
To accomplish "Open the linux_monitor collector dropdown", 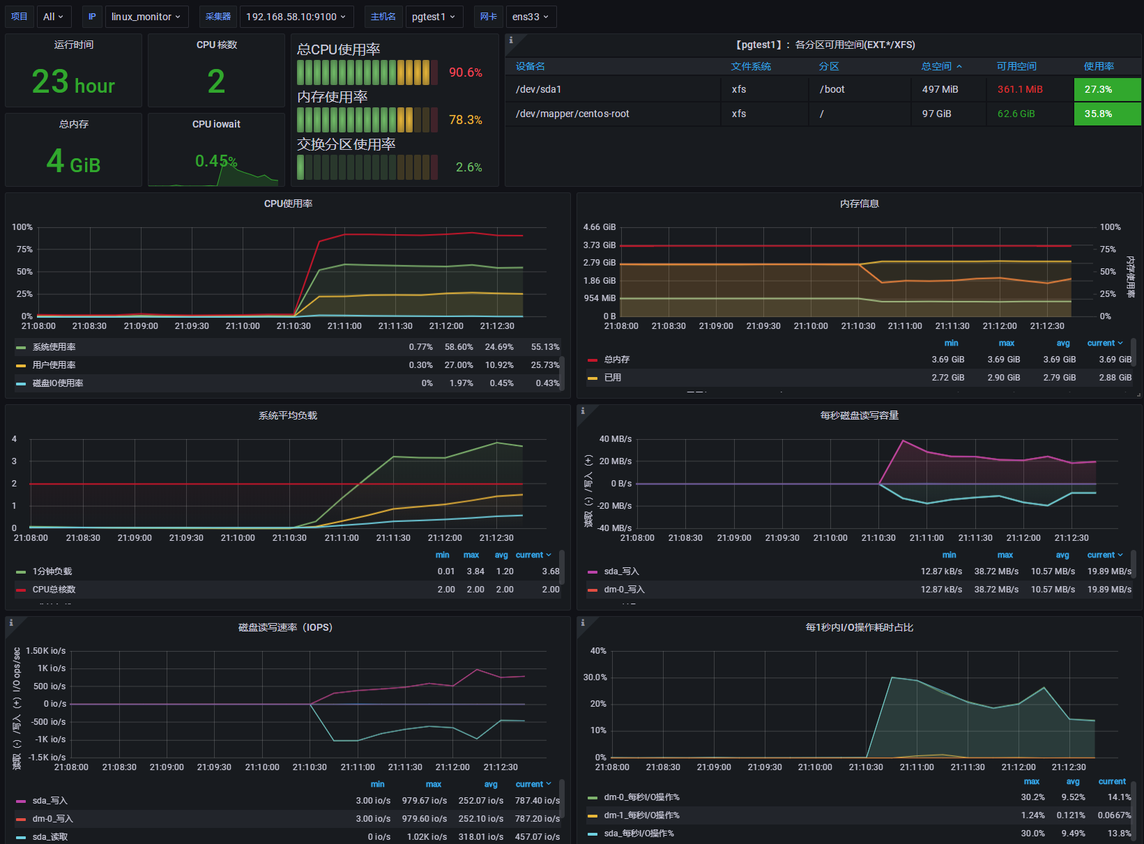I will (x=146, y=16).
